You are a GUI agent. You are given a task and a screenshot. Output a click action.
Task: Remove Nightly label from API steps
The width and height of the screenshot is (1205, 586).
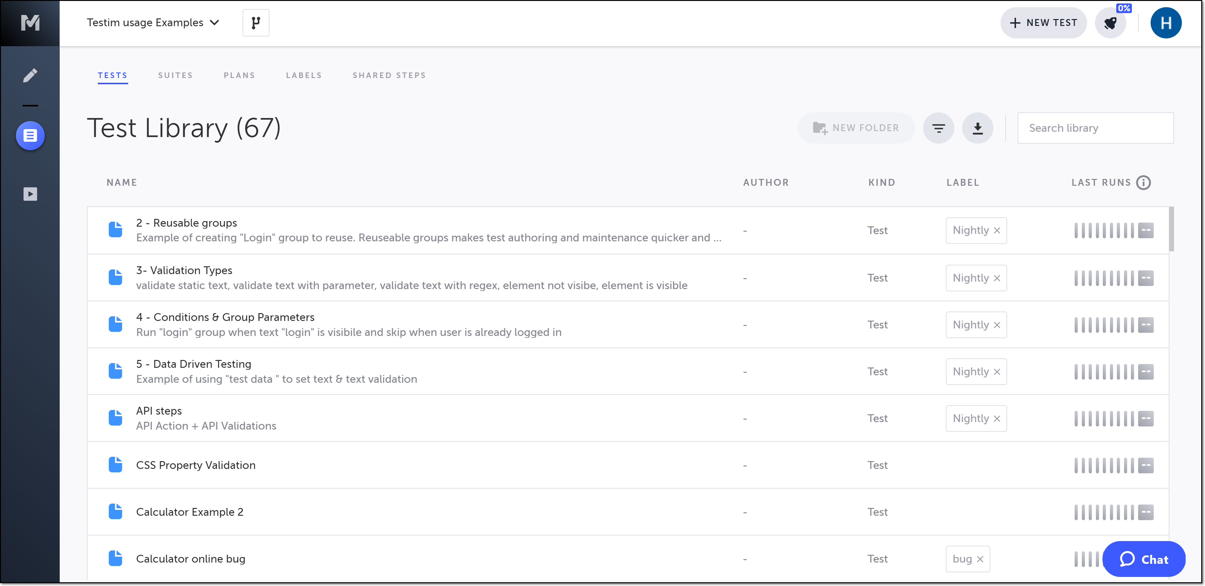point(997,418)
